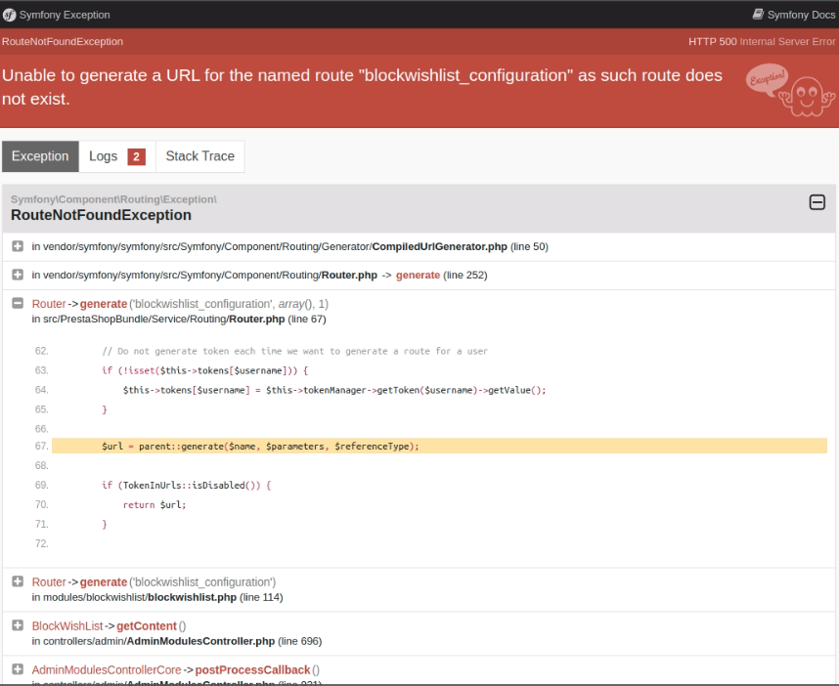
Task: Click code line 64 getToken statement
Action: [x=334, y=390]
